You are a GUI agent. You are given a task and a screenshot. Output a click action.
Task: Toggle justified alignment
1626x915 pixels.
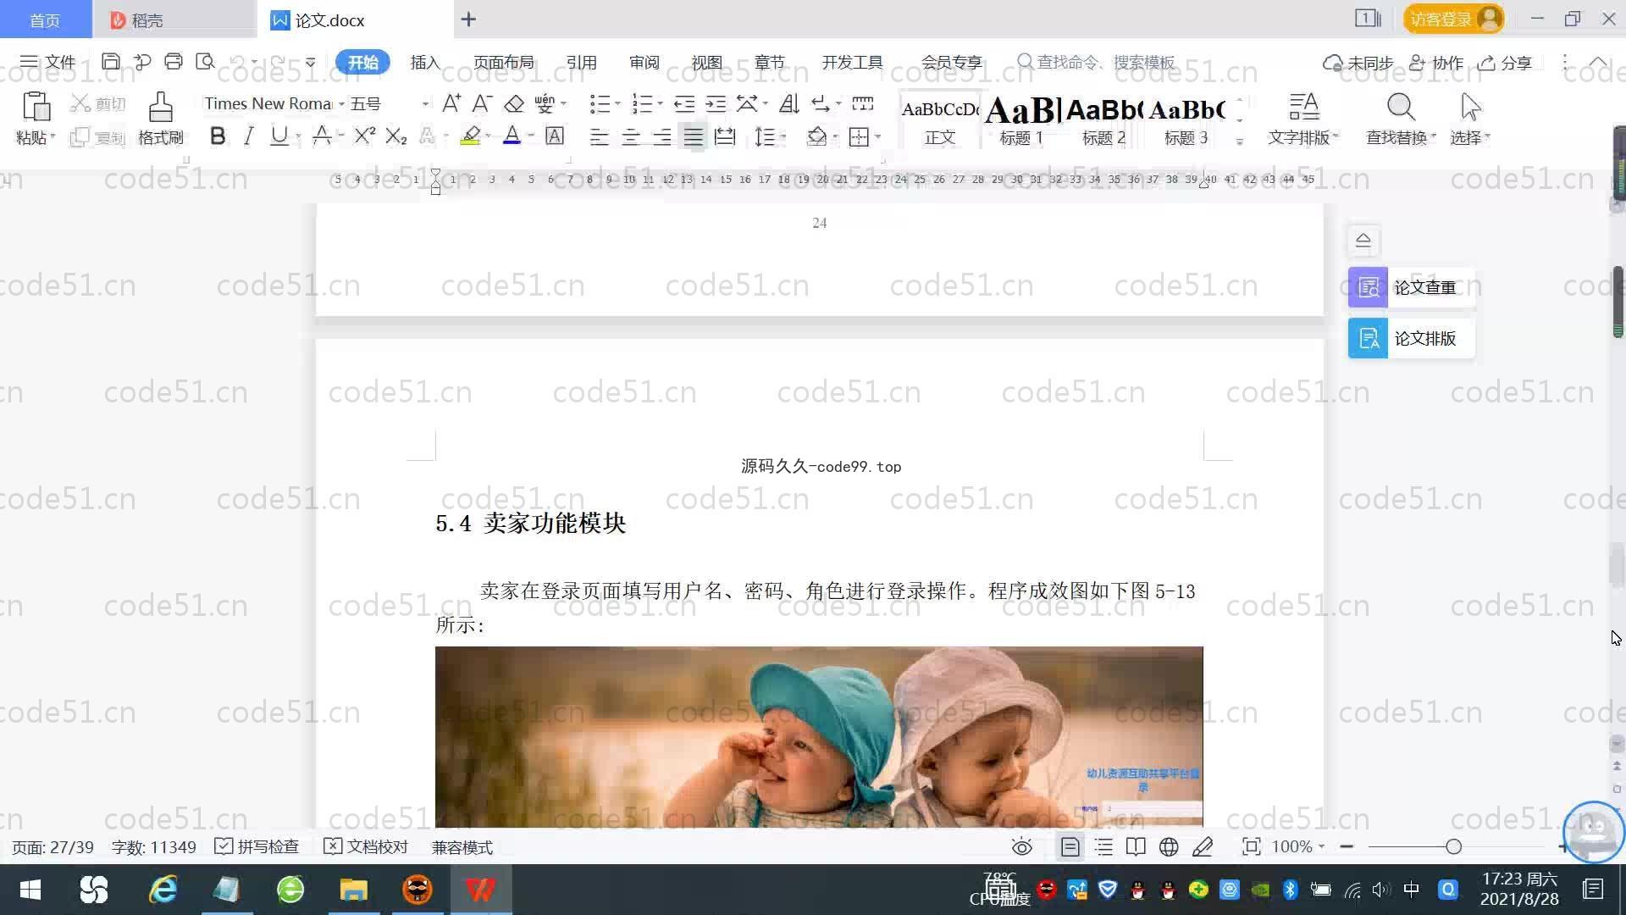(694, 136)
